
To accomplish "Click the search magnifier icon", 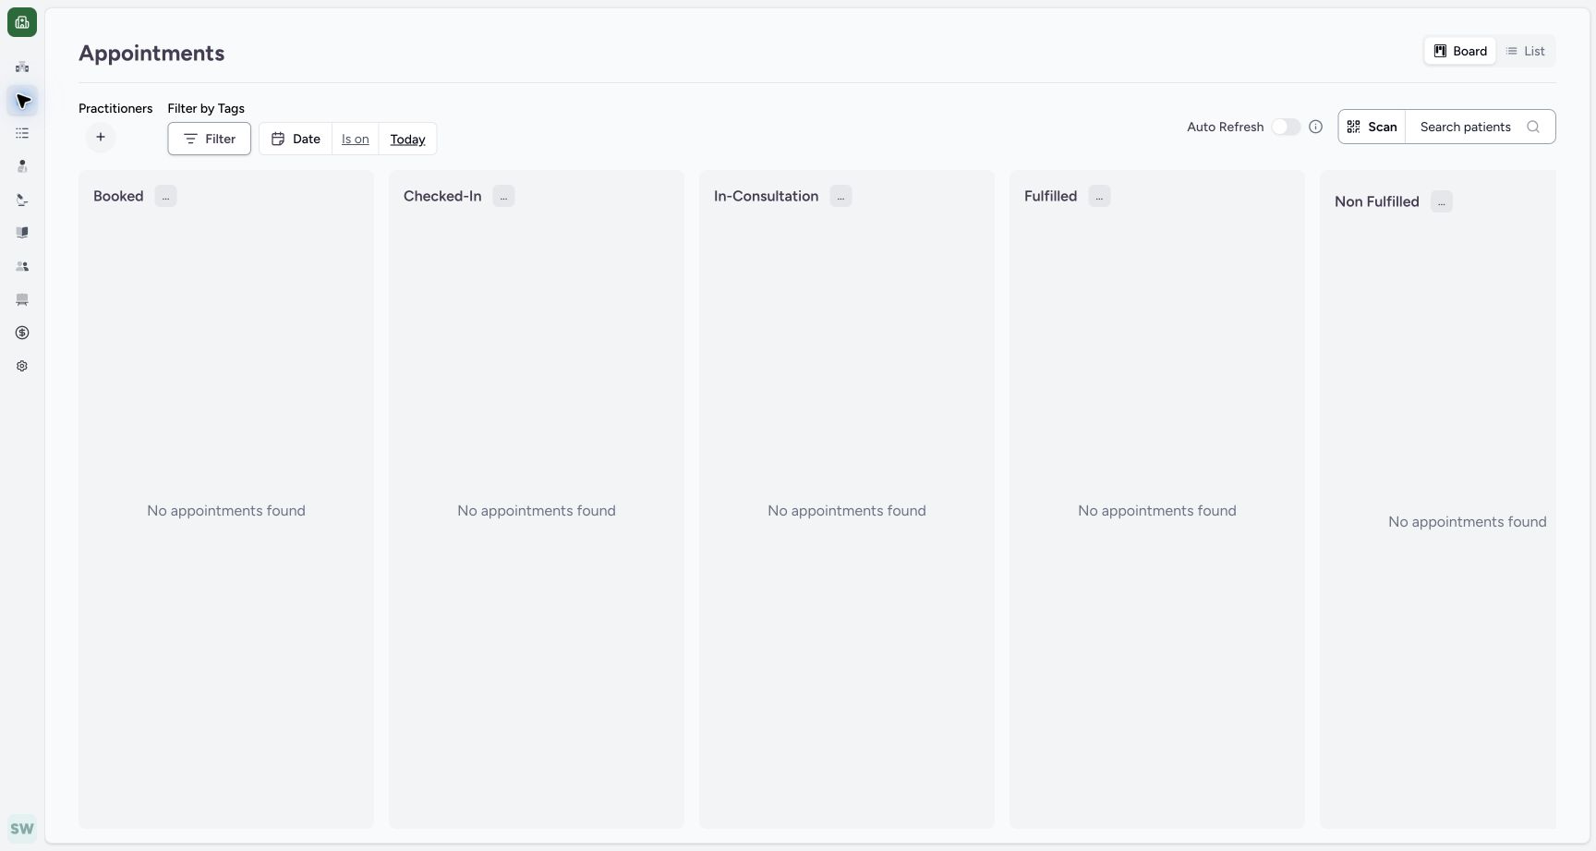I will pos(1533,127).
